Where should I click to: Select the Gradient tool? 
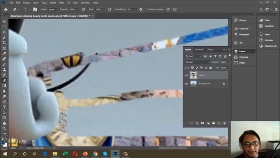point(4,86)
